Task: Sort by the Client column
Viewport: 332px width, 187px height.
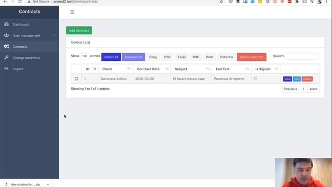Action: click(x=116, y=69)
